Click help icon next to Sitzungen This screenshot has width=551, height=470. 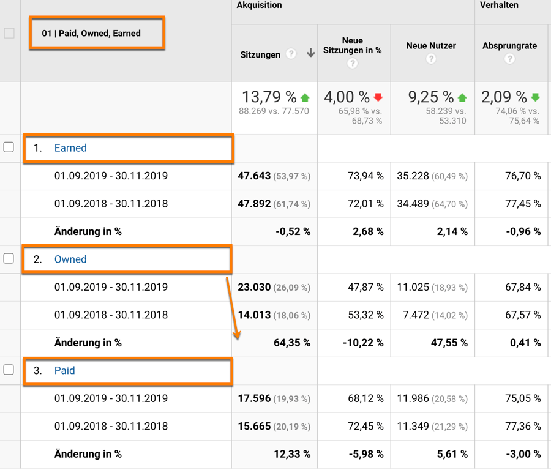click(291, 54)
